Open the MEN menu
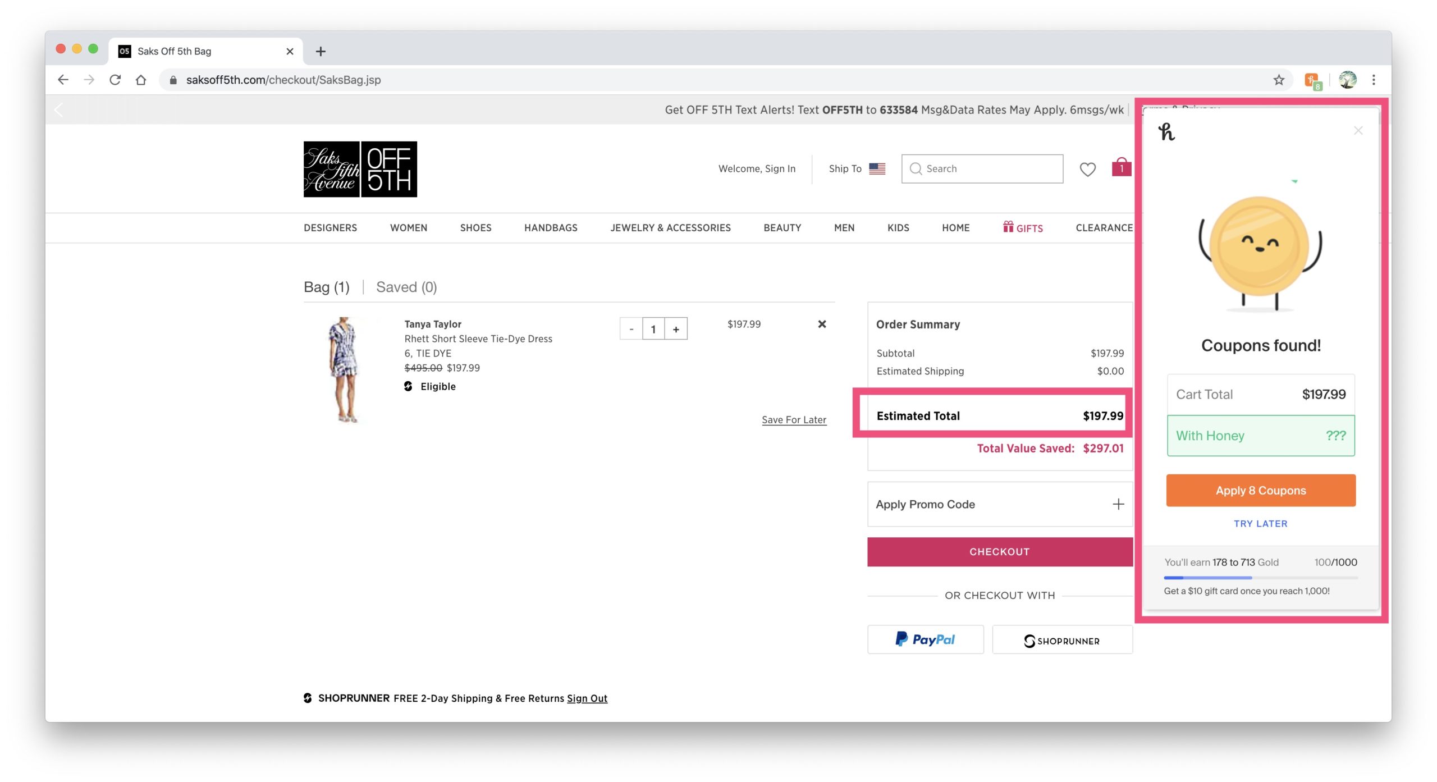The image size is (1437, 782). (844, 228)
